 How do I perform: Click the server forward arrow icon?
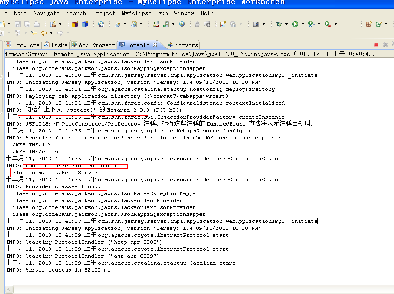coord(207,24)
